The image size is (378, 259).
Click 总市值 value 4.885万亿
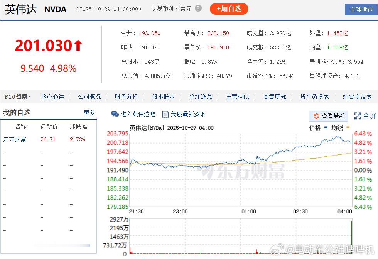click(158, 76)
